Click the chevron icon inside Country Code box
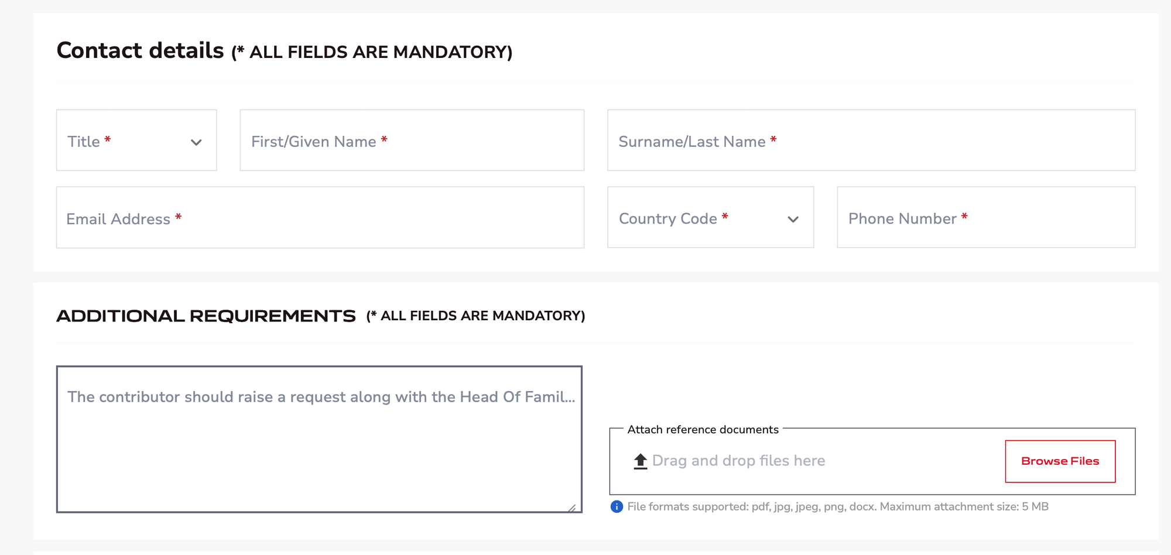 [x=793, y=220]
